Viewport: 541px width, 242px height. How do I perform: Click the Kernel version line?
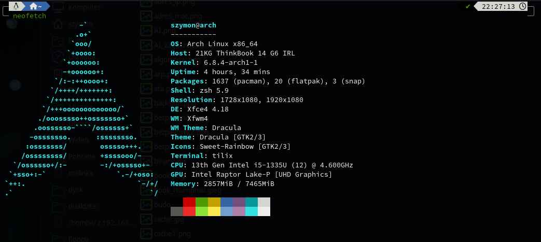click(214, 62)
